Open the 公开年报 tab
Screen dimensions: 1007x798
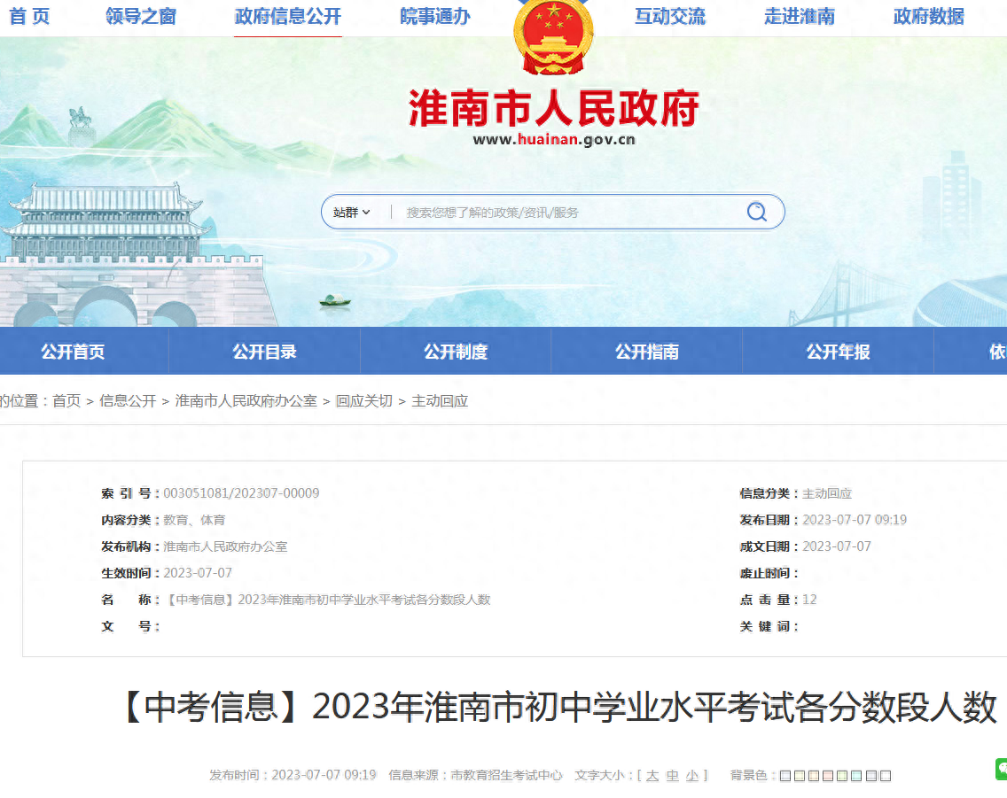pos(838,352)
